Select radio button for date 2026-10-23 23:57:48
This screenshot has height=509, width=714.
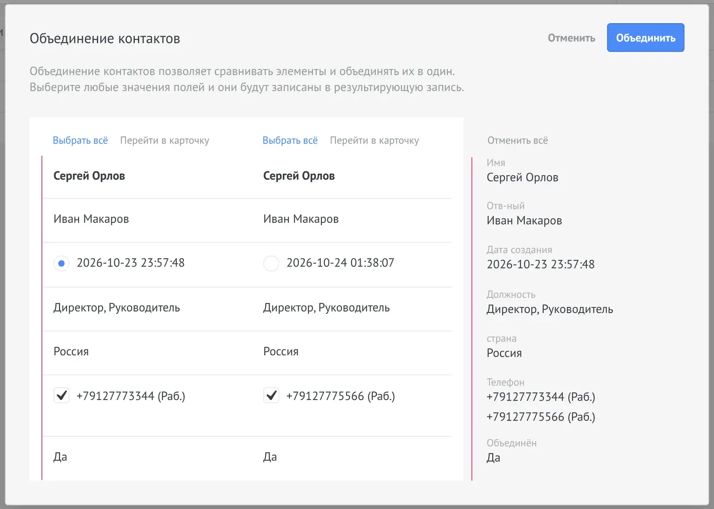[x=62, y=263]
